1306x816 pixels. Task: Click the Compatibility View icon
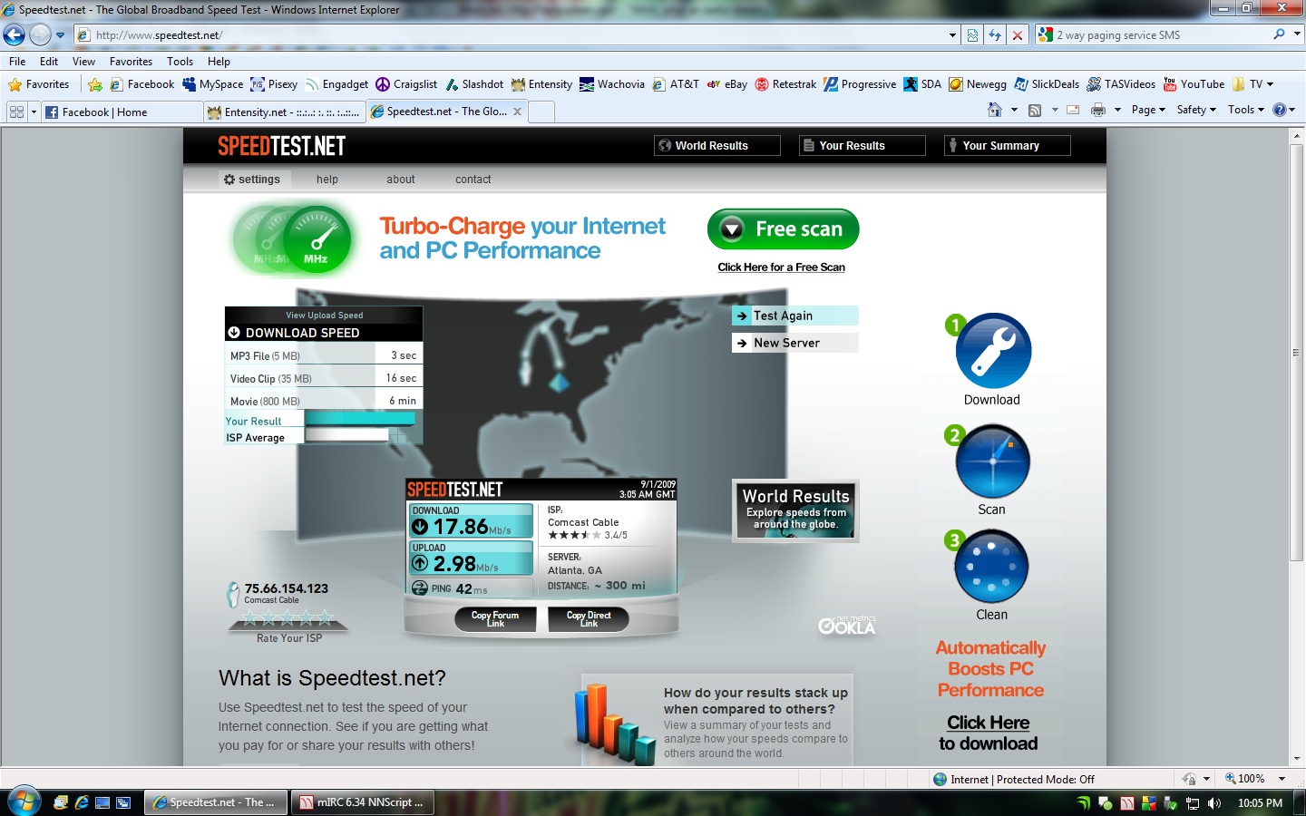click(x=972, y=35)
